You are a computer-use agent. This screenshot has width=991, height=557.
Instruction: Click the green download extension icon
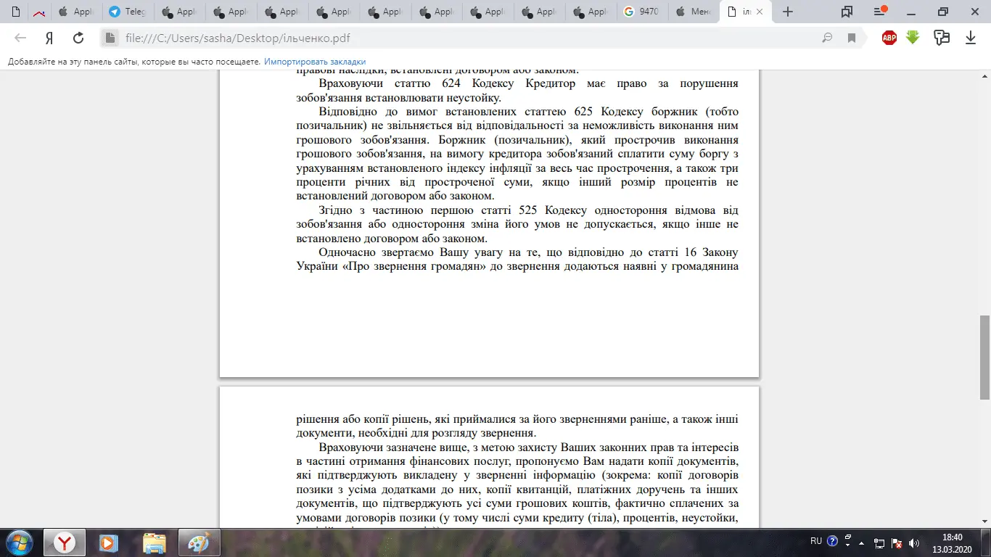[x=913, y=38]
